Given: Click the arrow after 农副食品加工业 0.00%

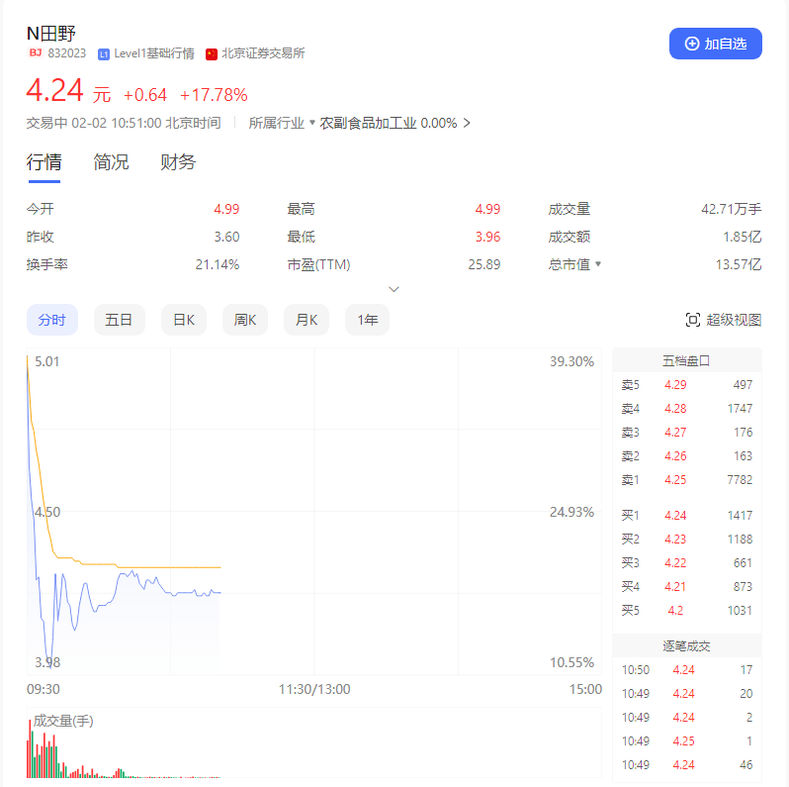Looking at the screenshot, I should 467,123.
